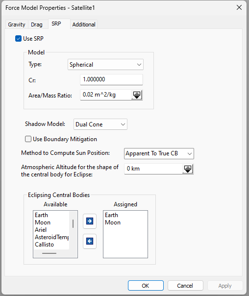
Task: Uncheck the Use SRP checkbox
Action: point(18,39)
